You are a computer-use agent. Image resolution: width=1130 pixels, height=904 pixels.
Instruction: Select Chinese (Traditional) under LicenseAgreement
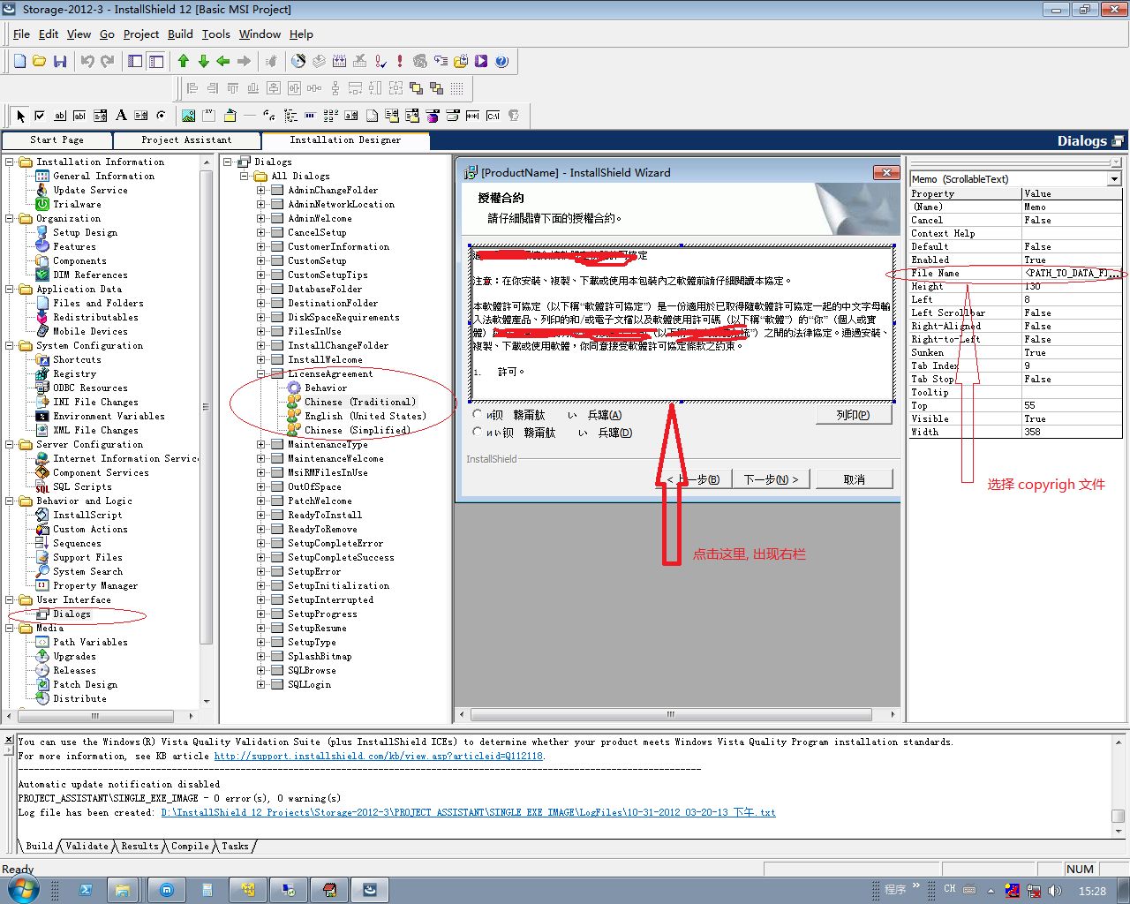[x=359, y=403]
